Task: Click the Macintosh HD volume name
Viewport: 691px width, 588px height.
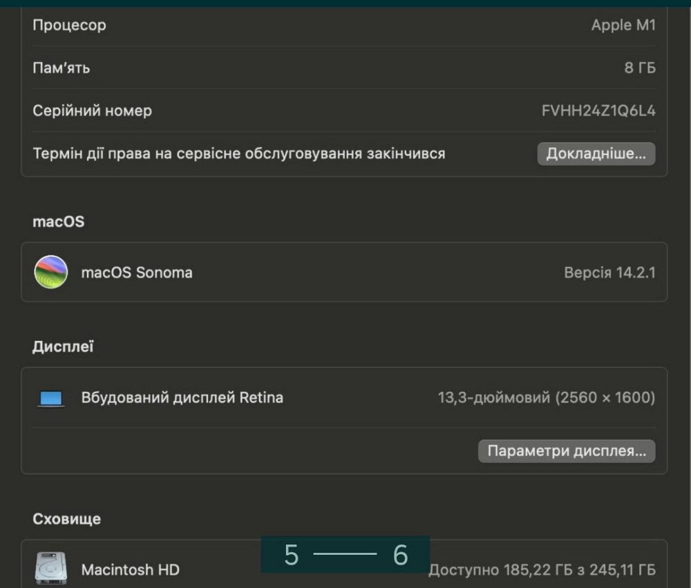Action: click(130, 569)
